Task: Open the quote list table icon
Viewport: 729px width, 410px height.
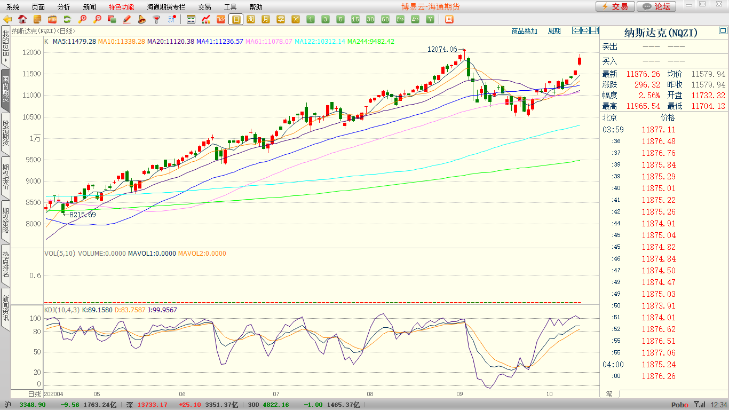Action: [191, 19]
